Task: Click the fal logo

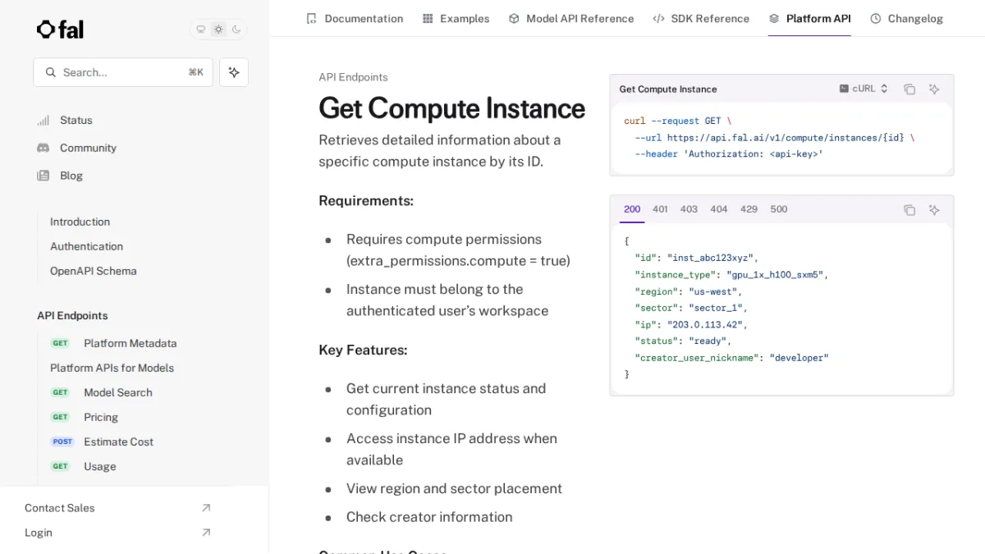Action: (x=60, y=30)
